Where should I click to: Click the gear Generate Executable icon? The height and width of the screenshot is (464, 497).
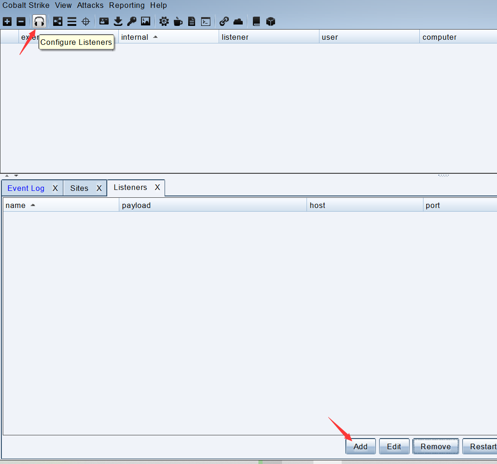pyautogui.click(x=164, y=22)
